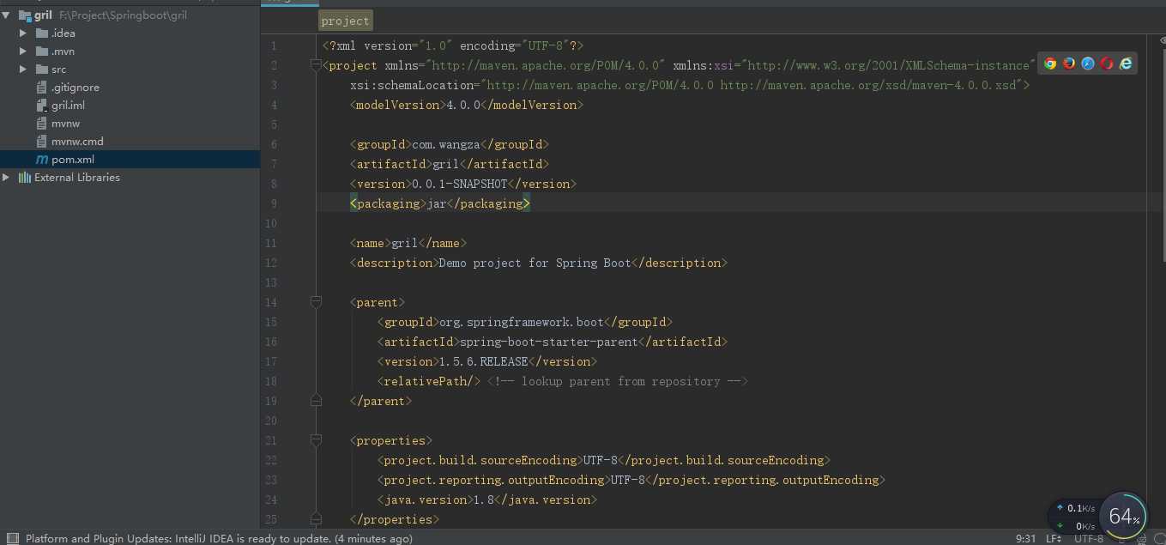The image size is (1166, 545).
Task: Click the F:\Project\Springboot\gril path text
Action: [x=124, y=15]
